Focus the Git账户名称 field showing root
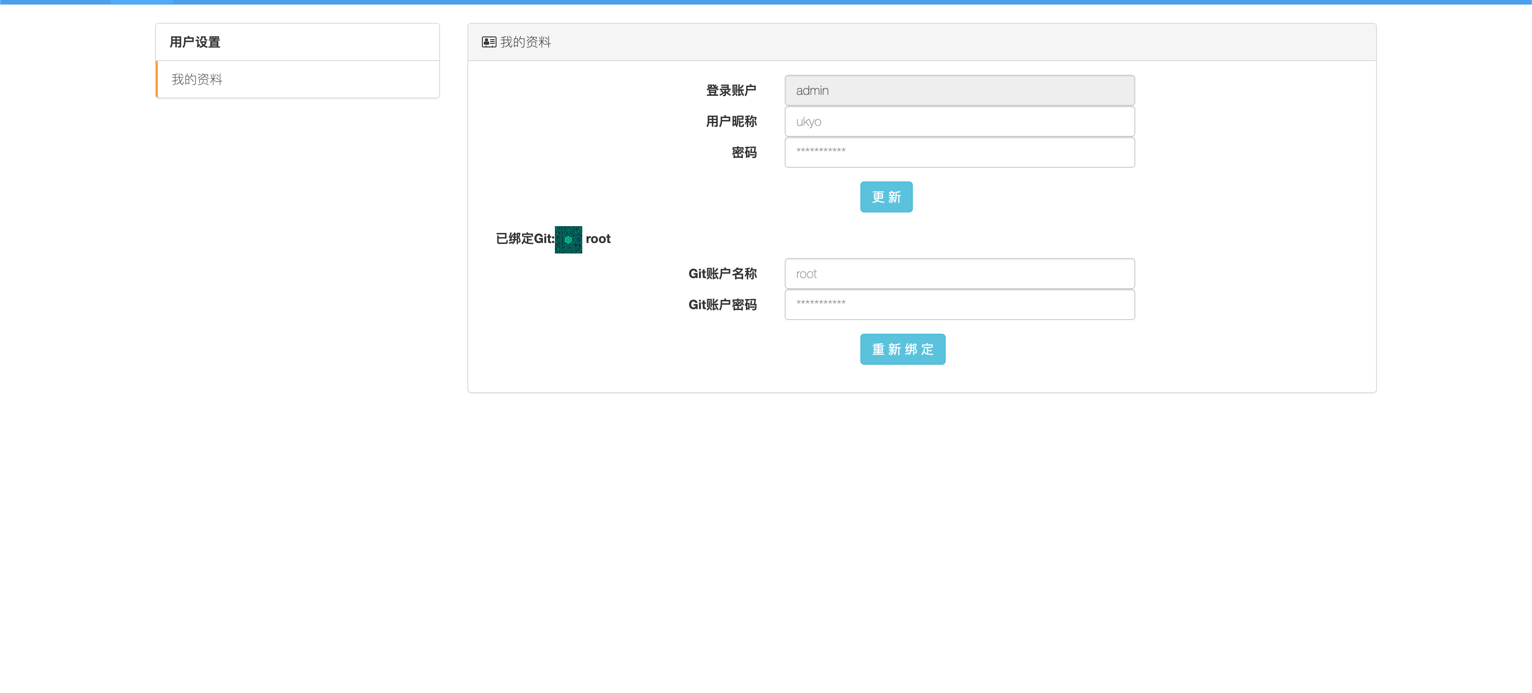The image size is (1532, 693). [959, 274]
